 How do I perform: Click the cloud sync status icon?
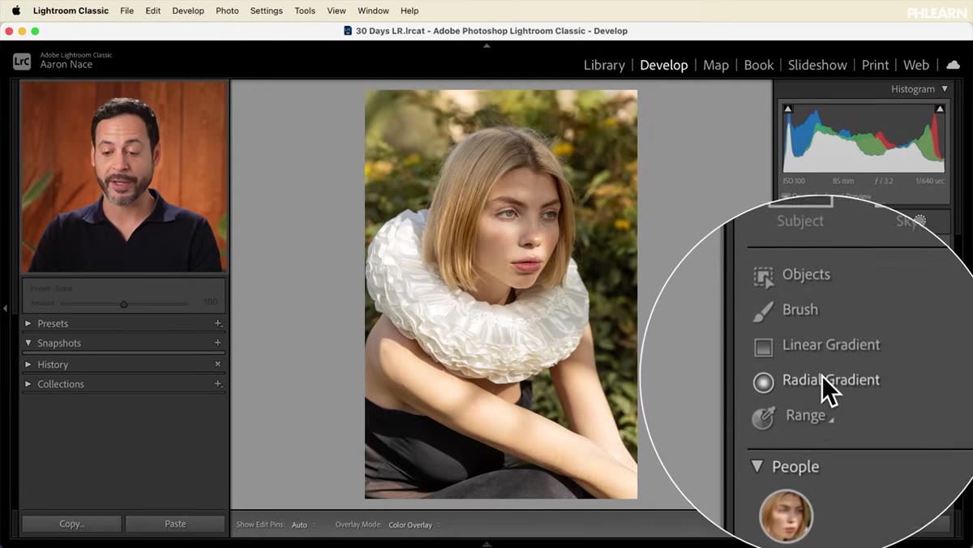(954, 65)
